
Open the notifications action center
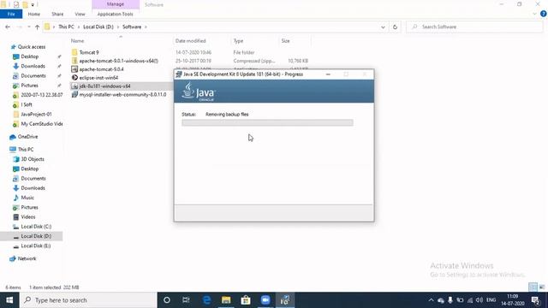tap(535, 300)
